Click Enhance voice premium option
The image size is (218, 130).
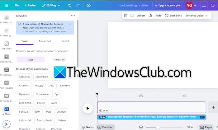[196, 16]
